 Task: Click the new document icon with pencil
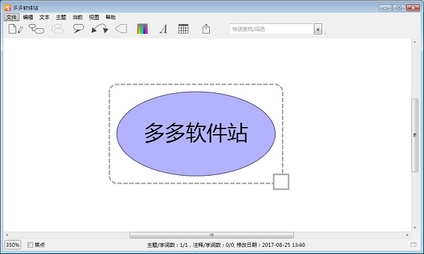[x=16, y=29]
